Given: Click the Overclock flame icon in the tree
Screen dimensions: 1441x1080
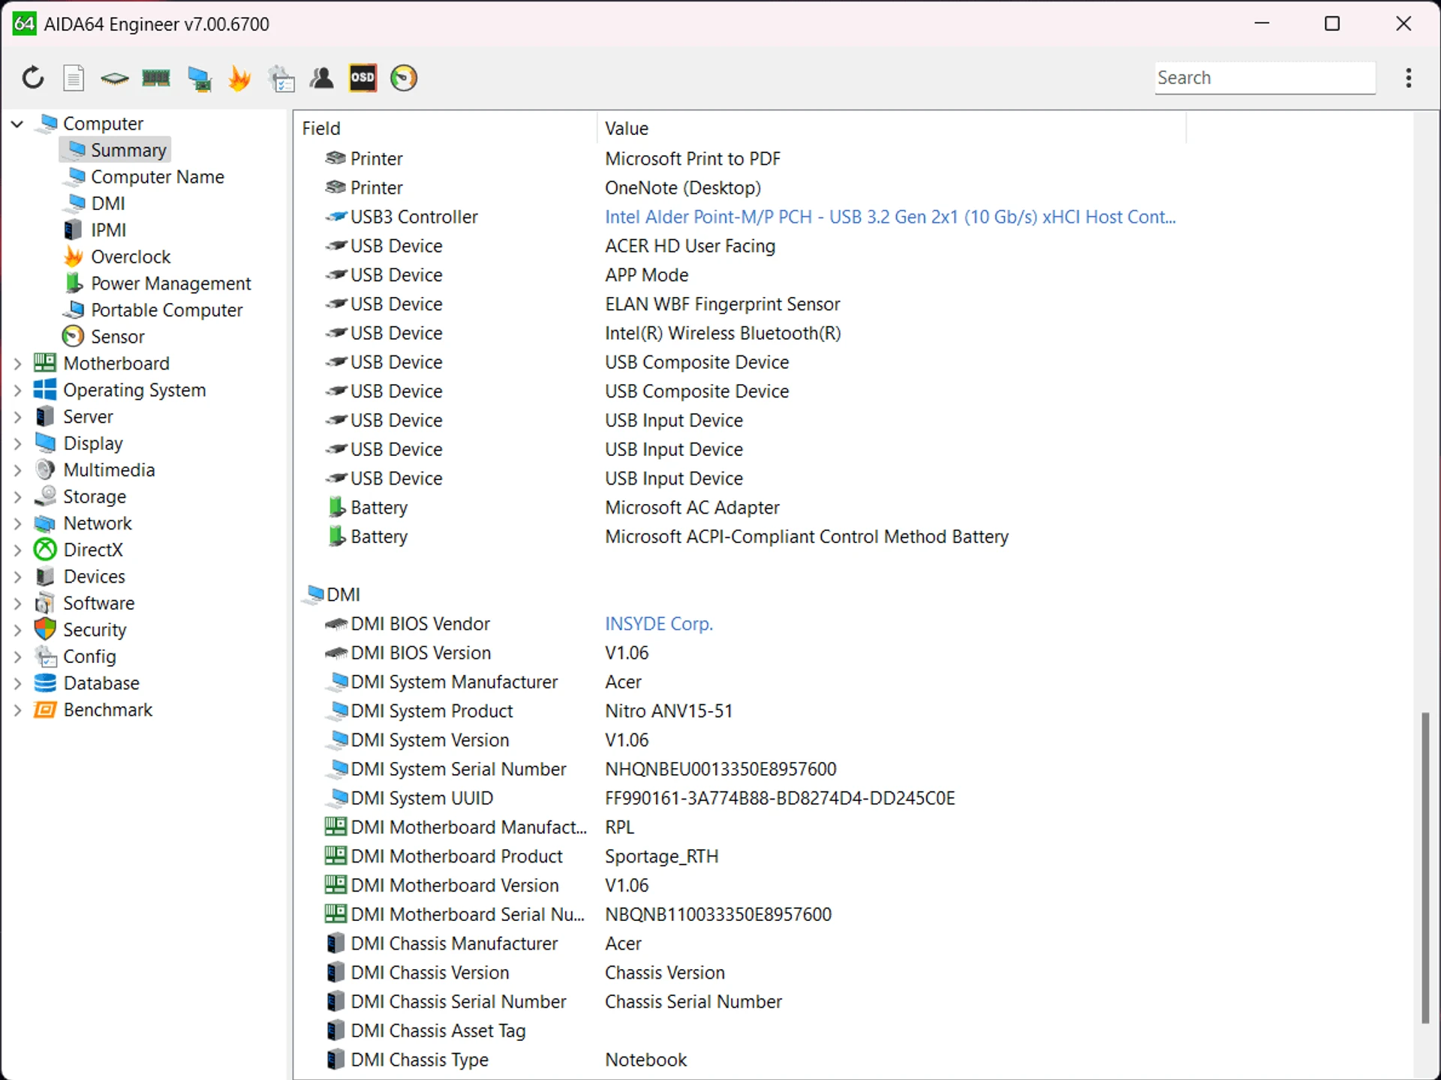Looking at the screenshot, I should [x=74, y=256].
